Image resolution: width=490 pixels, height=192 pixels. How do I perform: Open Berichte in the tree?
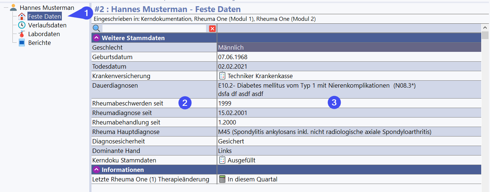pyautogui.click(x=40, y=43)
